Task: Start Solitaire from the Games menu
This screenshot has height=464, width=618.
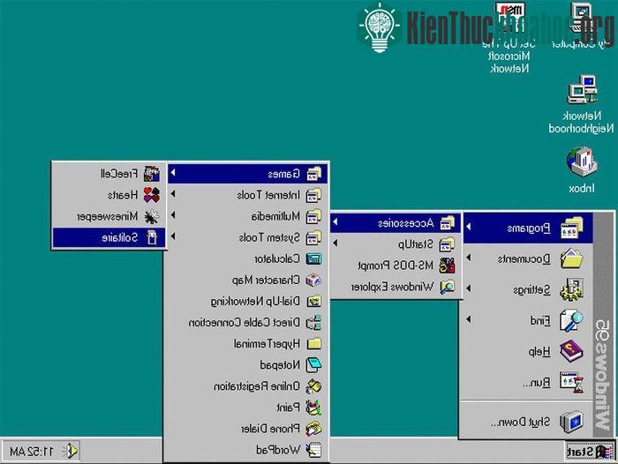Action: [109, 237]
